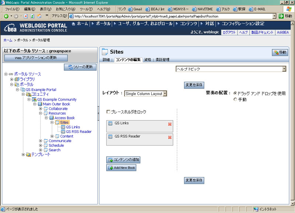Click the IE Home icon
Viewport: 295px width, 213px height.
(x=39, y=16)
